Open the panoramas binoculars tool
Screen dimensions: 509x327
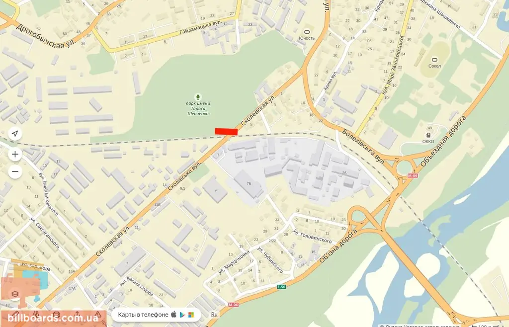click(x=36, y=315)
